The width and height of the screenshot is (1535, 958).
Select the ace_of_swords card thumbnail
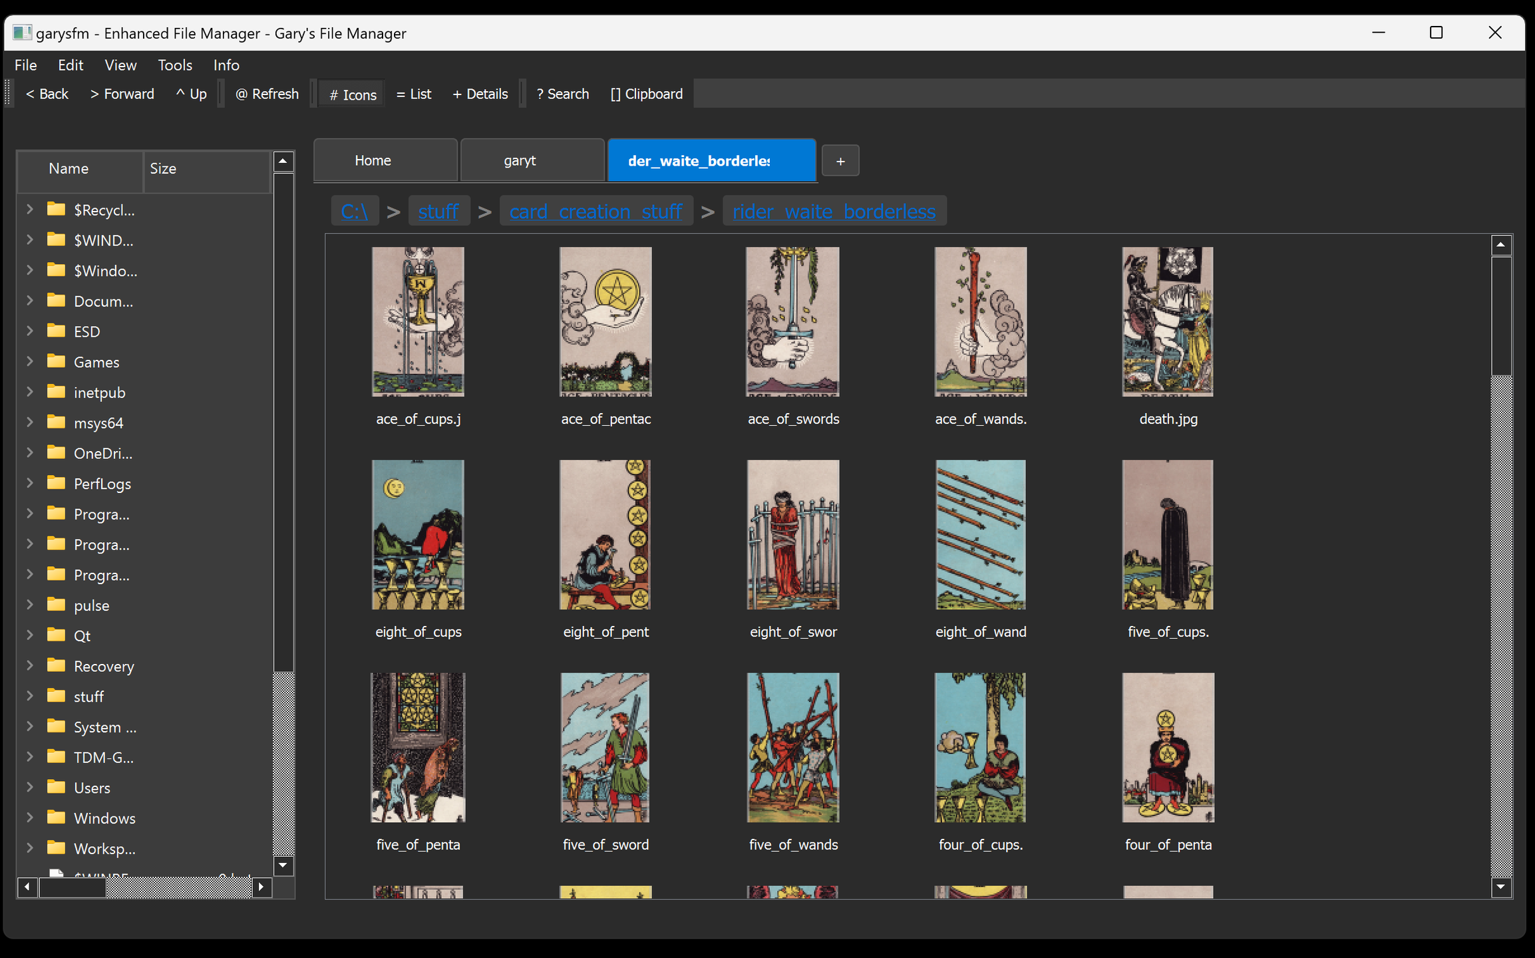(792, 322)
